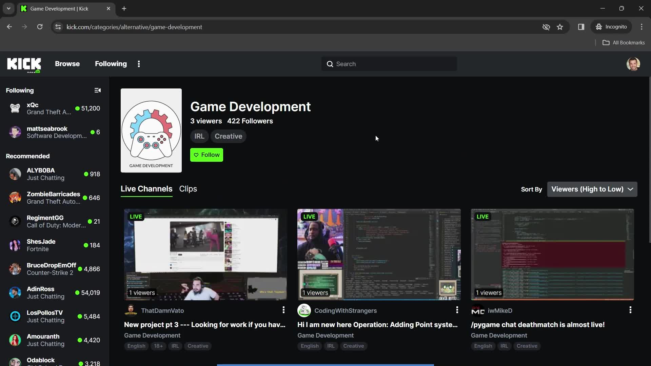Reload the page
The image size is (651, 366).
point(40,27)
